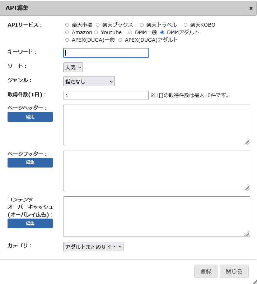
Task: Choose 楽天トラベル as API service
Action: pyautogui.click(x=142, y=25)
